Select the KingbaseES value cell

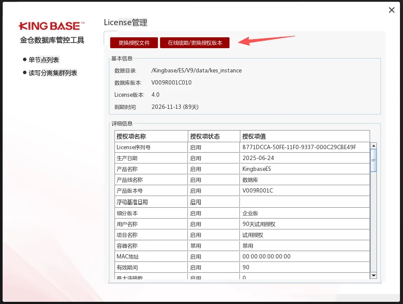click(305, 169)
